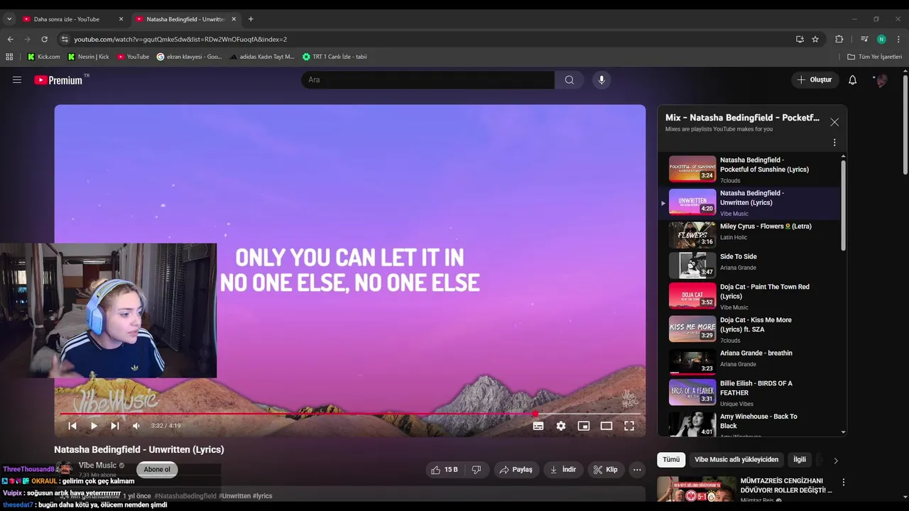Dislike the video thumbs down

pos(477,470)
